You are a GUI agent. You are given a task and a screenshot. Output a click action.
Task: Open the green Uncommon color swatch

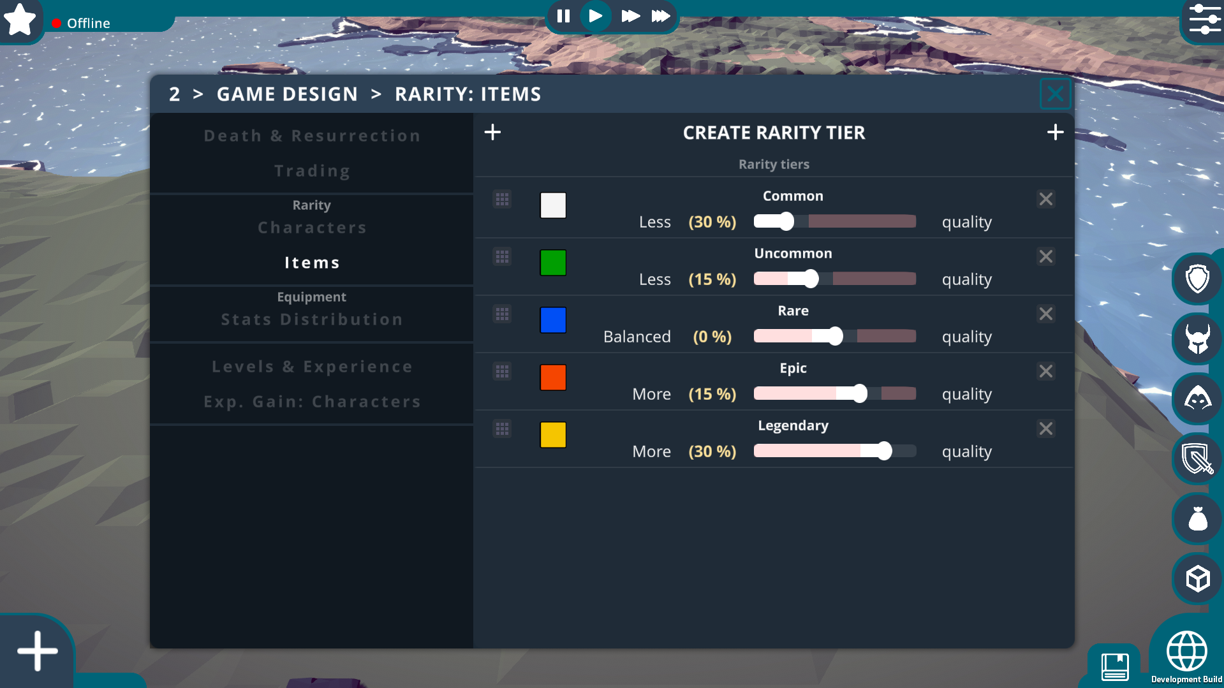(553, 263)
